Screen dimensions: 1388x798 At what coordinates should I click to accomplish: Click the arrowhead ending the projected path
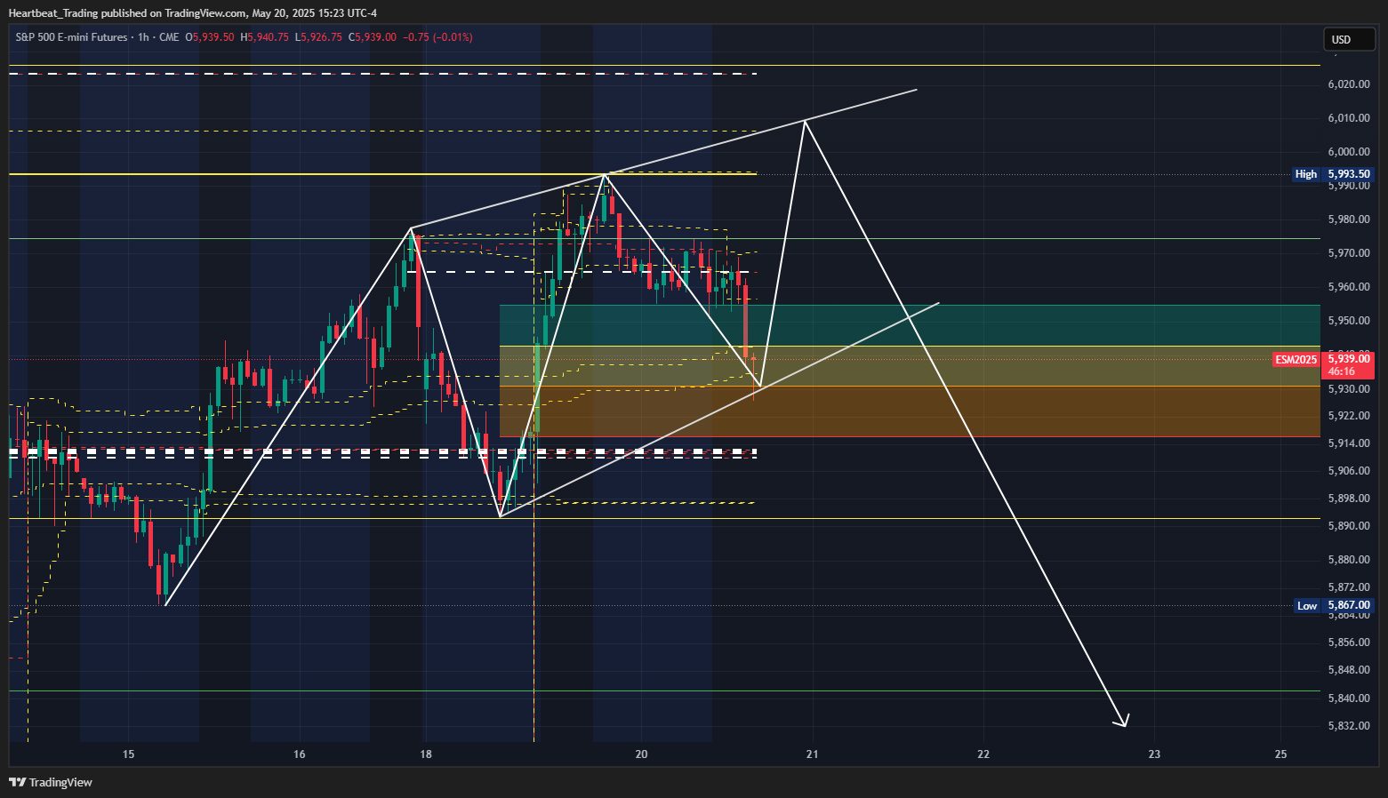click(x=1123, y=722)
